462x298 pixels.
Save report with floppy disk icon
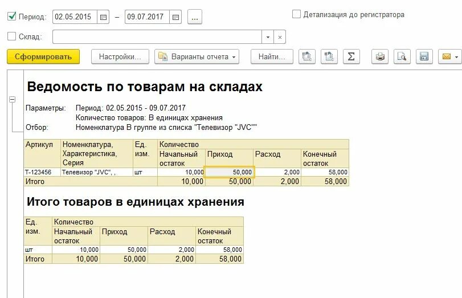pyautogui.click(x=424, y=56)
